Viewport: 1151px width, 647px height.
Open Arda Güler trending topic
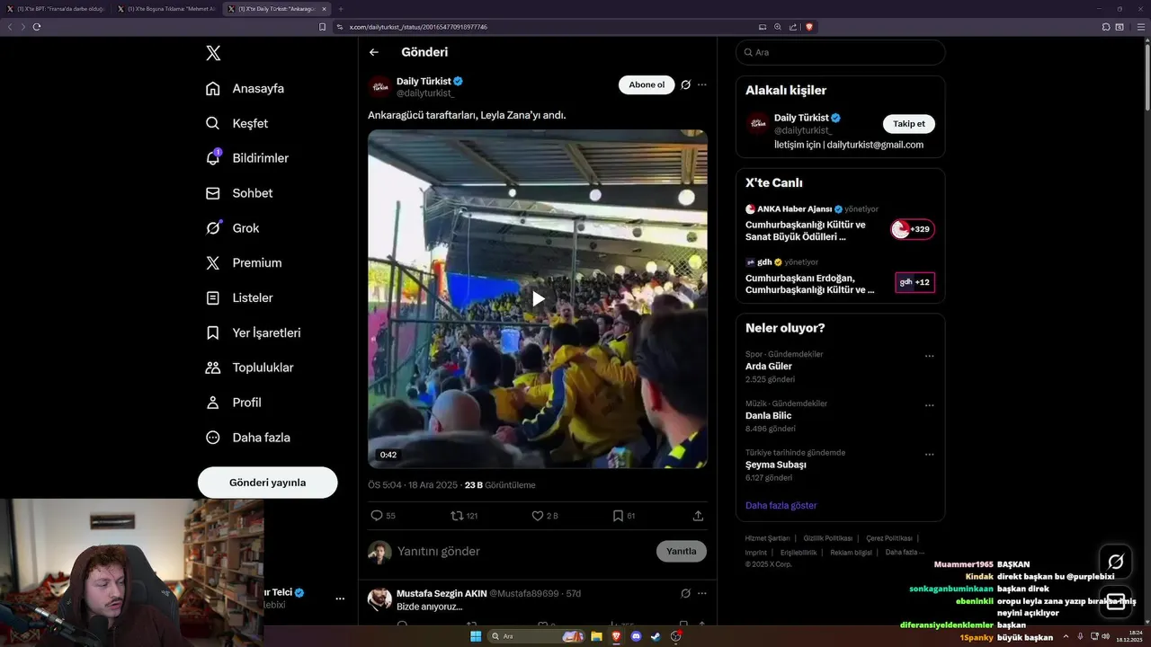[x=769, y=367]
